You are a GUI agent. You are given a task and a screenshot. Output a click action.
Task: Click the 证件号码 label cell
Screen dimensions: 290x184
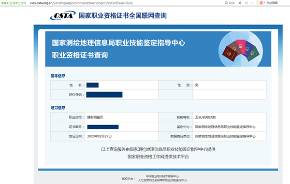point(68,95)
